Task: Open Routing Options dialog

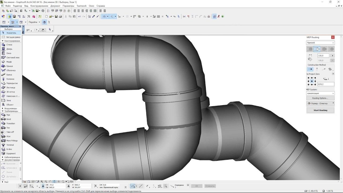Action: (x=320, y=98)
